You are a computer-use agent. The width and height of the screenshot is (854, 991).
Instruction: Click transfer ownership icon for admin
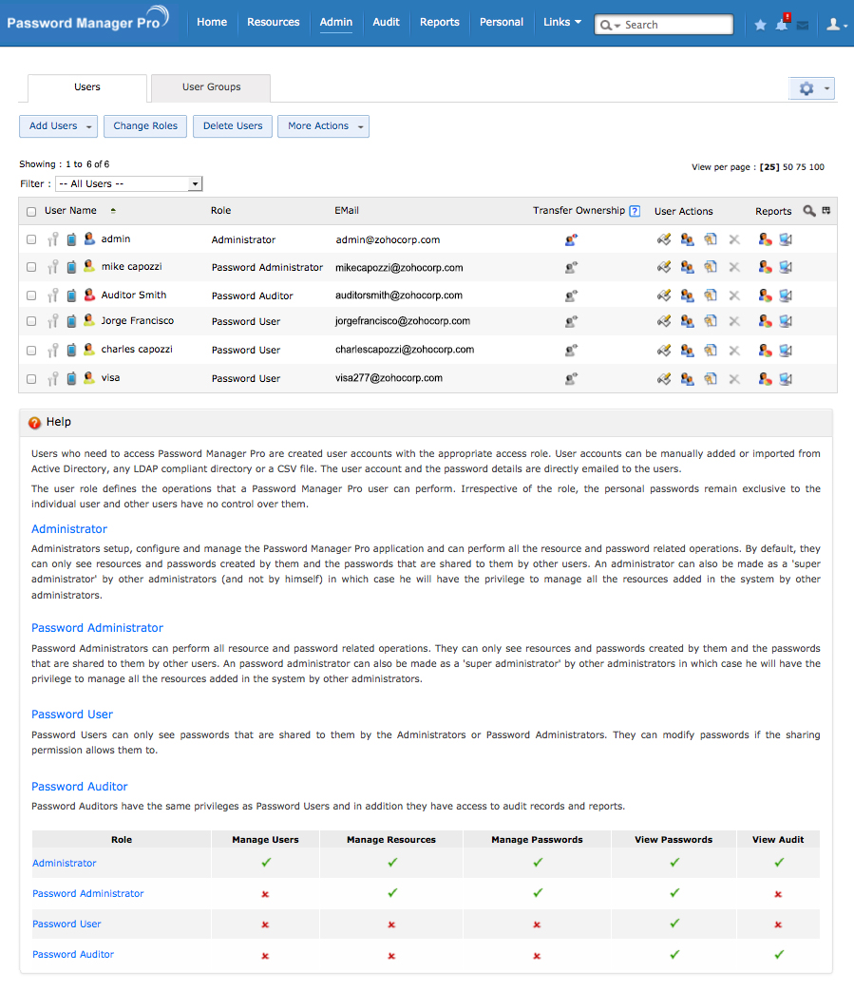coord(571,240)
